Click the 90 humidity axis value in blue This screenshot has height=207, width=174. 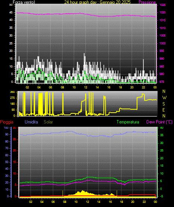pyautogui.click(x=7, y=134)
